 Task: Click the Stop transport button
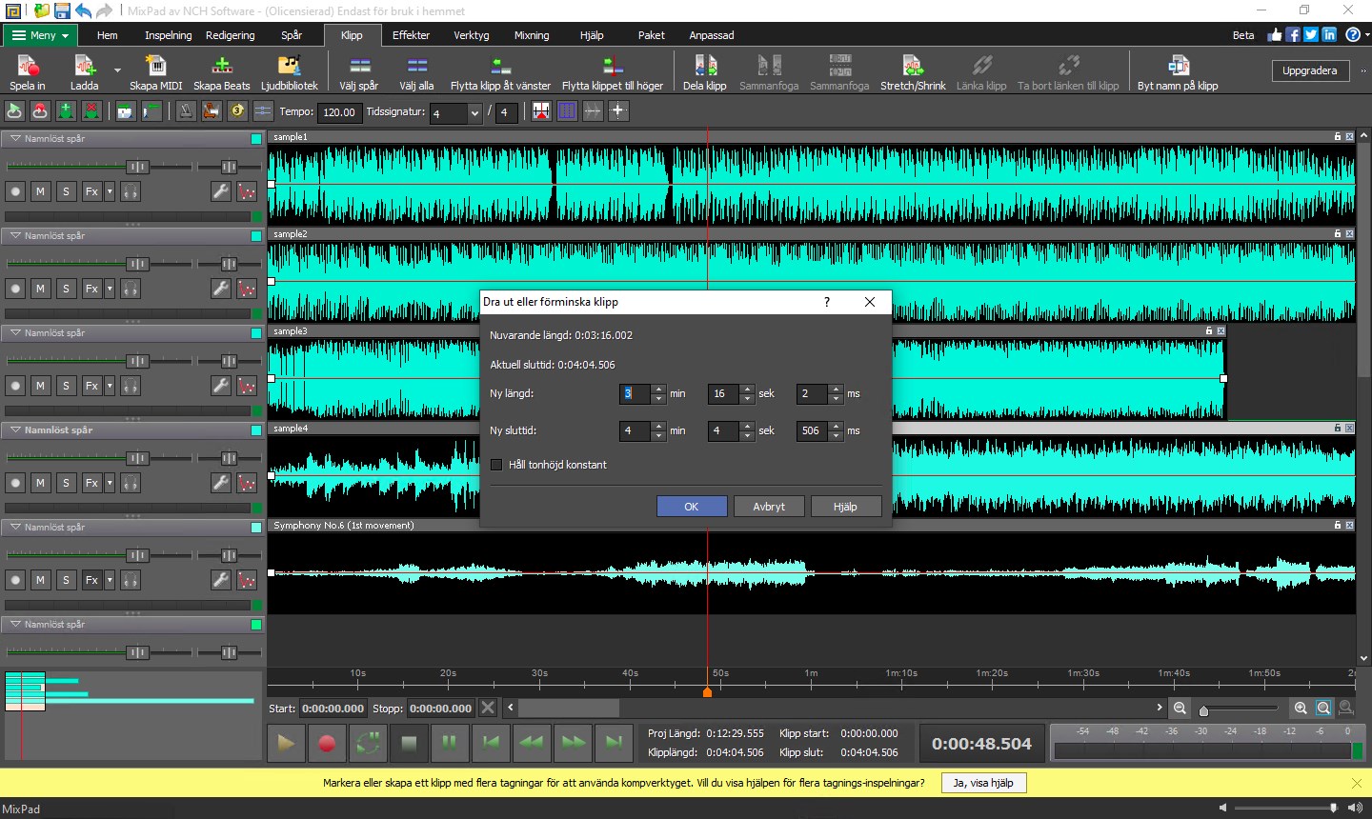tap(409, 743)
